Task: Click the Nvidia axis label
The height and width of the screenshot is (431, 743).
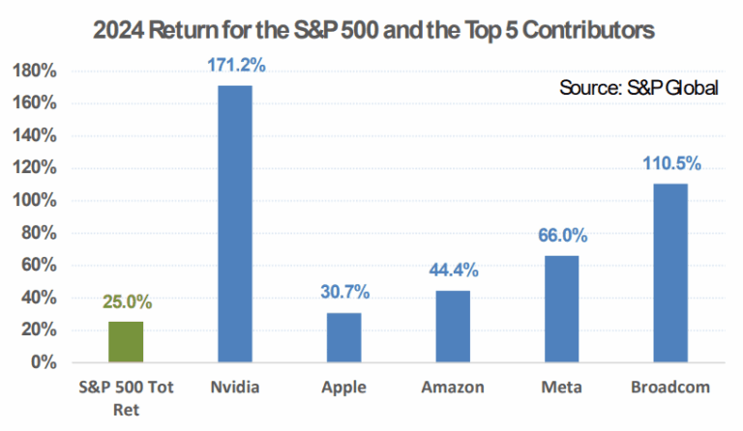Action: click(234, 388)
